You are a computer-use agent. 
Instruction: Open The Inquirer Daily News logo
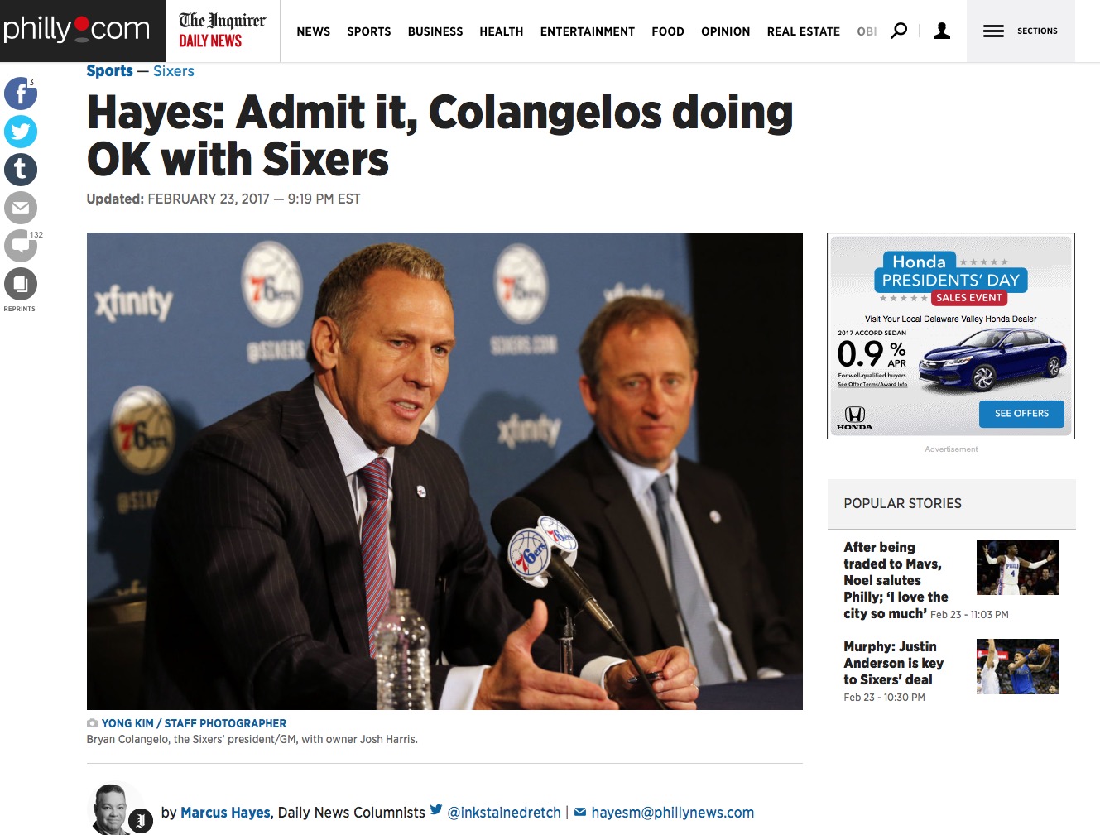(222, 31)
